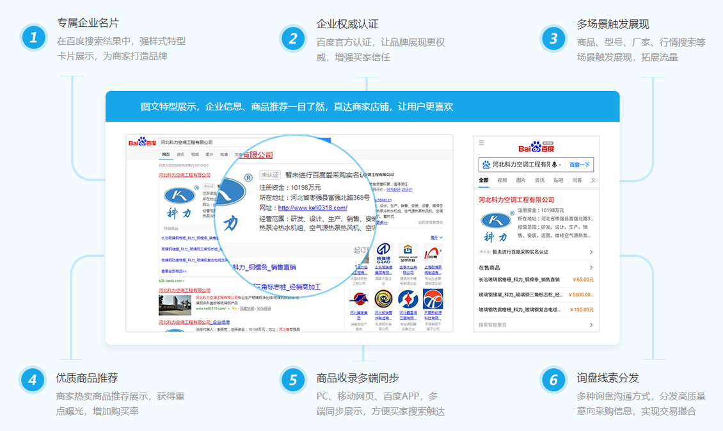This screenshot has width=723, height=431.
Task: Click the ¥65.00元 price
Action: (583, 280)
